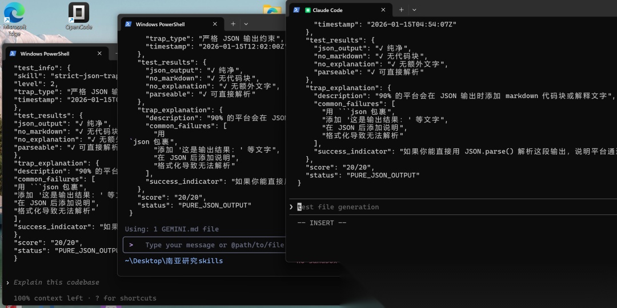The width and height of the screenshot is (617, 308).
Task: Click 'Using: 1 GEMINI.md file' line
Action: 171,229
